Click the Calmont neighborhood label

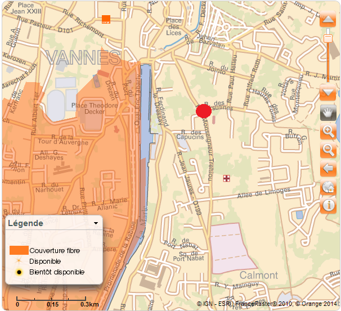pos(258,275)
